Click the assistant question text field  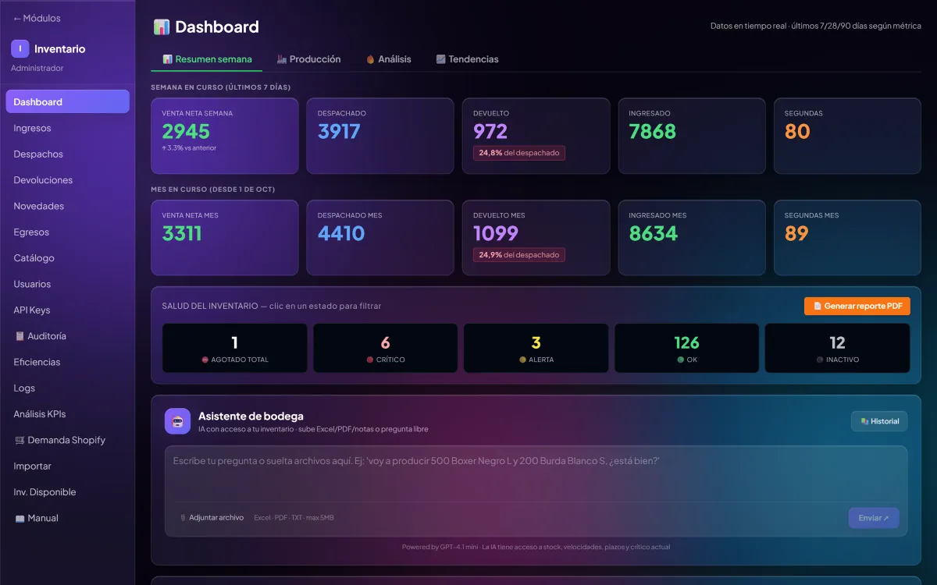(x=536, y=474)
